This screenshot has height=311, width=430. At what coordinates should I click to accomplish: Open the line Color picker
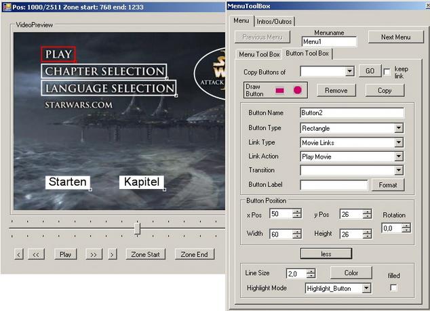click(351, 273)
